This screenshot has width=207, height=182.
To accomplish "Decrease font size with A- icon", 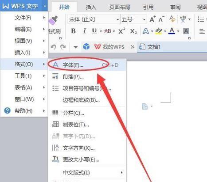I will [161, 19].
